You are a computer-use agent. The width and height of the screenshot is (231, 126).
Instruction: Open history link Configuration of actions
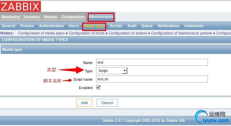pyautogui.click(x=128, y=33)
